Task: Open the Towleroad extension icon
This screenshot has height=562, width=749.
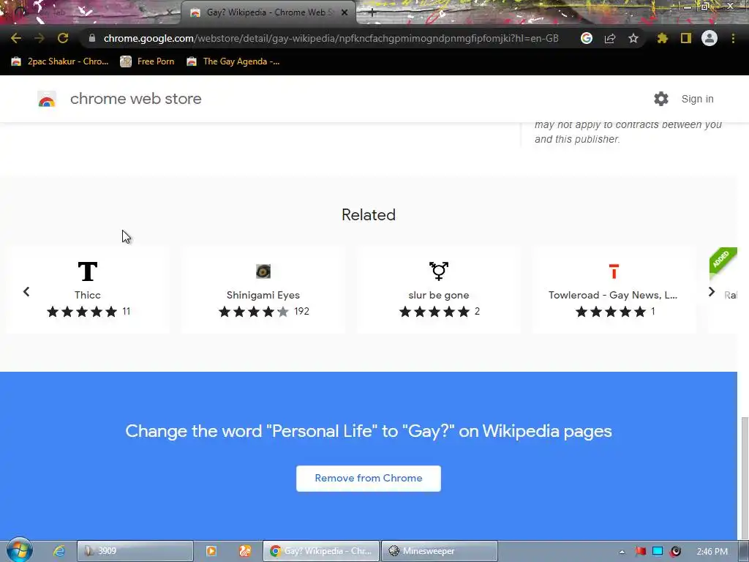Action: tap(614, 271)
